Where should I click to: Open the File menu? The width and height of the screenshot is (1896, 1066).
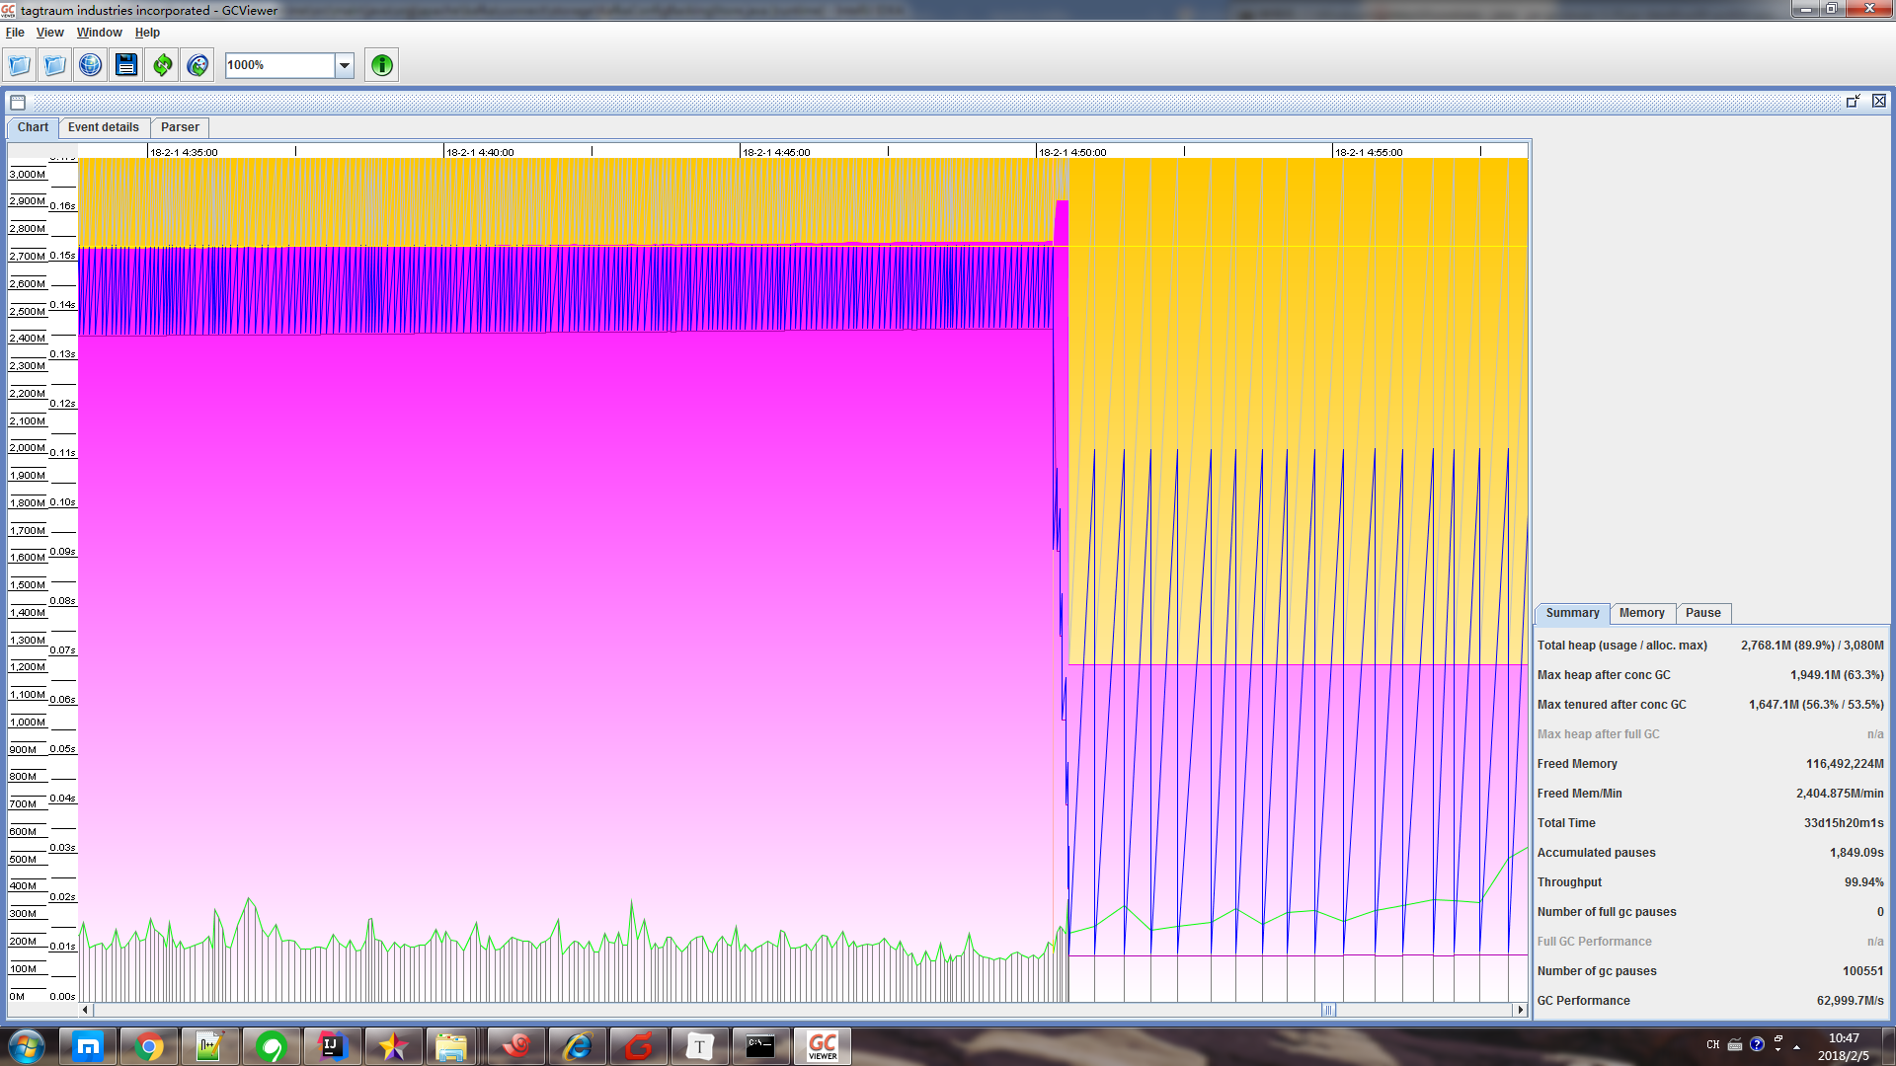(15, 32)
